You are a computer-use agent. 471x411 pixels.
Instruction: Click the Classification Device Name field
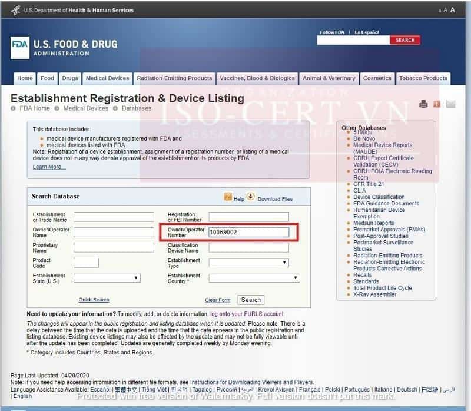[x=248, y=247]
